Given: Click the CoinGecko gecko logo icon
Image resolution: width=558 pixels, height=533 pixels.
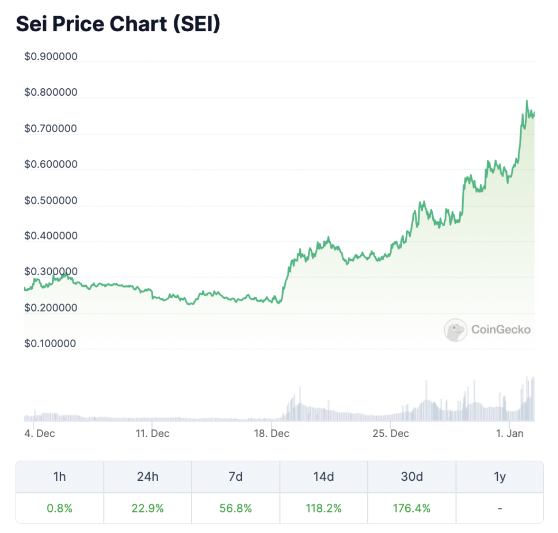Looking at the screenshot, I should (x=455, y=330).
